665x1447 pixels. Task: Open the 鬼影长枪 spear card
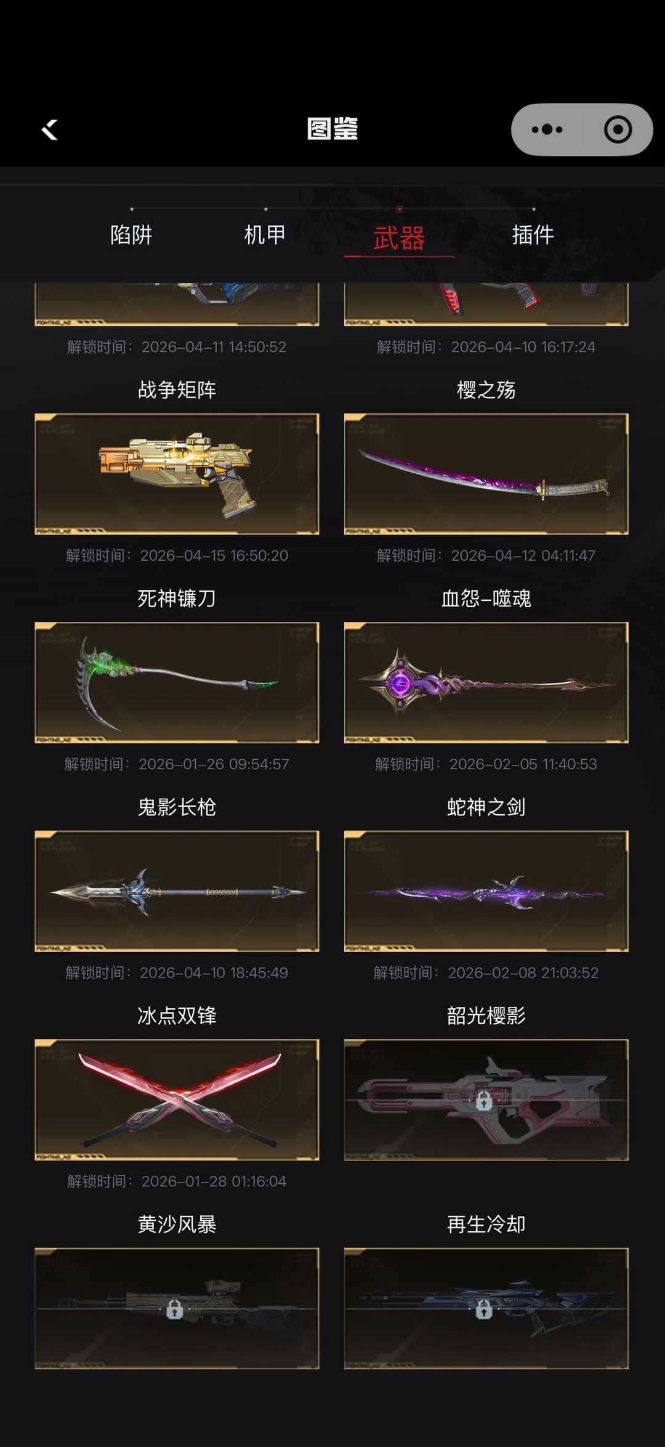click(177, 891)
